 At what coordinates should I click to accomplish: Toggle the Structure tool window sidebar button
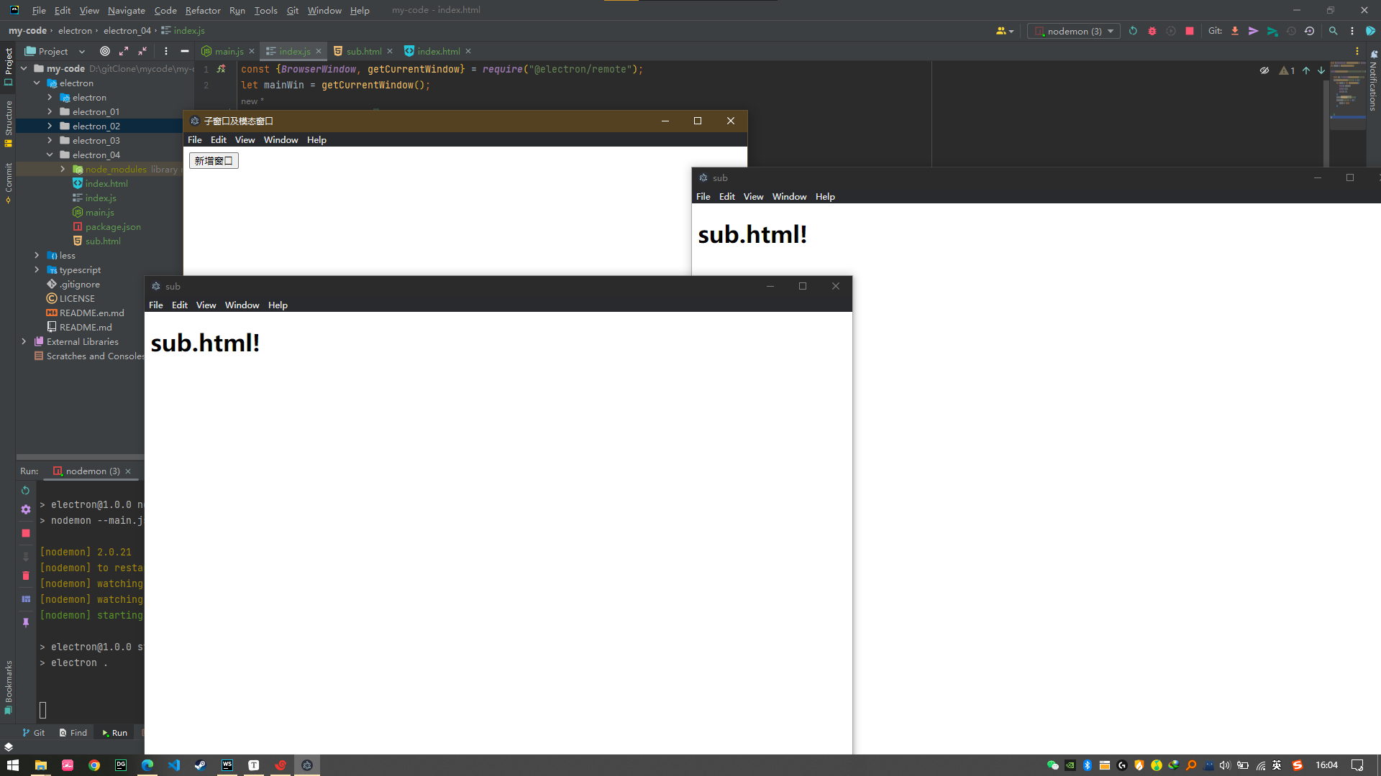coord(9,122)
